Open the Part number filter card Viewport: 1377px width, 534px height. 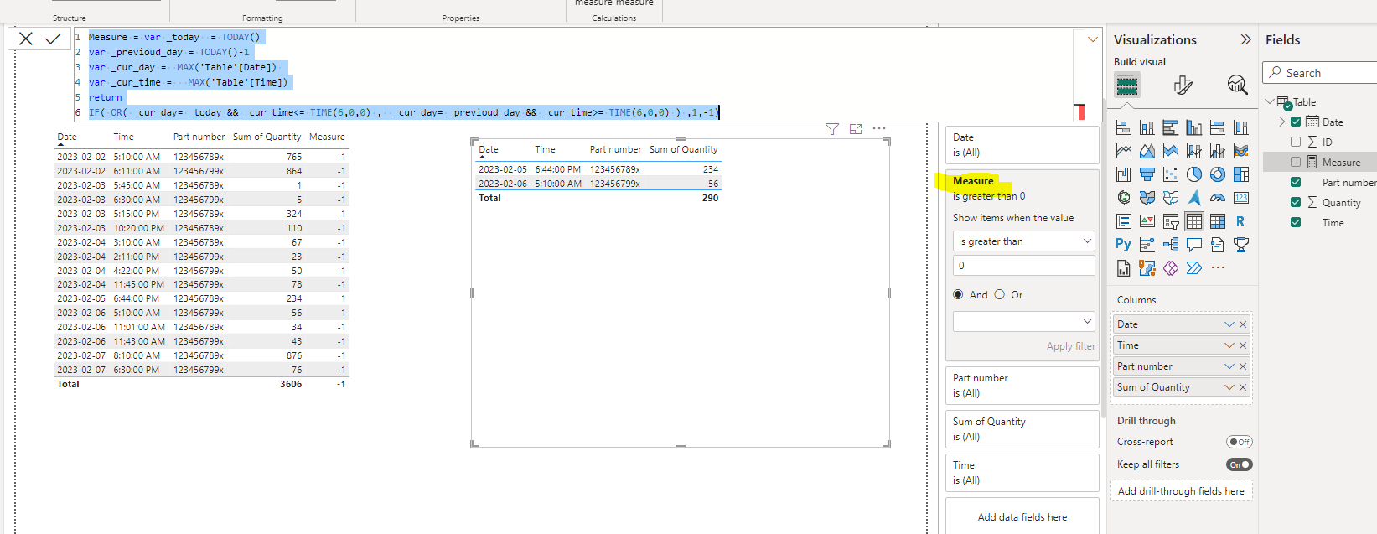coord(1022,386)
